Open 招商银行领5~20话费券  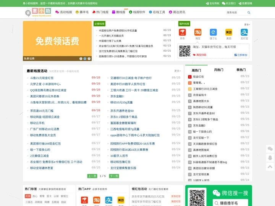tap(123, 56)
